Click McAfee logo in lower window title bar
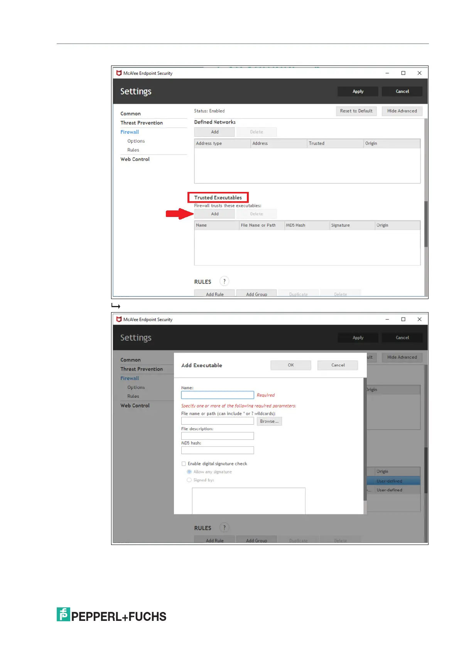 pos(119,319)
